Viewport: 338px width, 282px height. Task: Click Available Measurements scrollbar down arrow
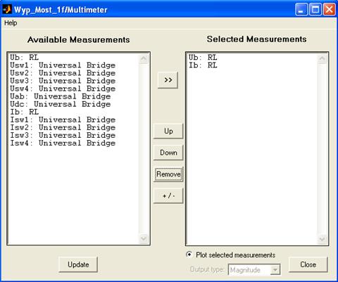point(144,238)
